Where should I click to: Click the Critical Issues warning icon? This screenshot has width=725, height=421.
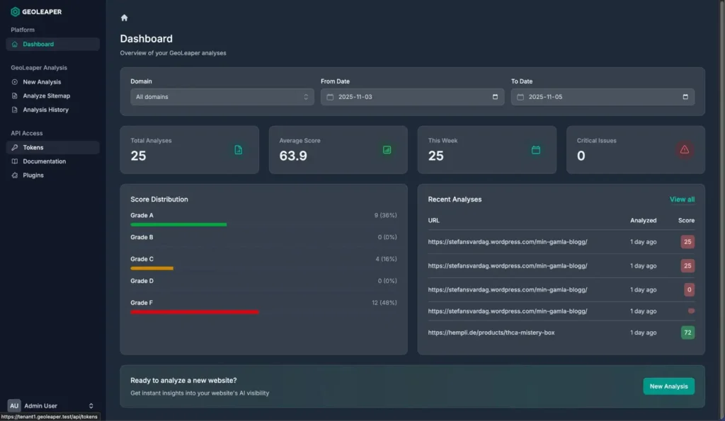(684, 150)
